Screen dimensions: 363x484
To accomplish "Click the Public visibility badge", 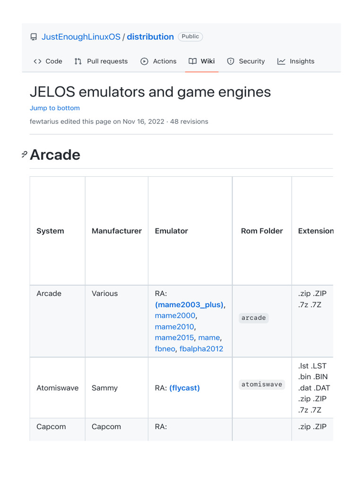I will pos(190,36).
